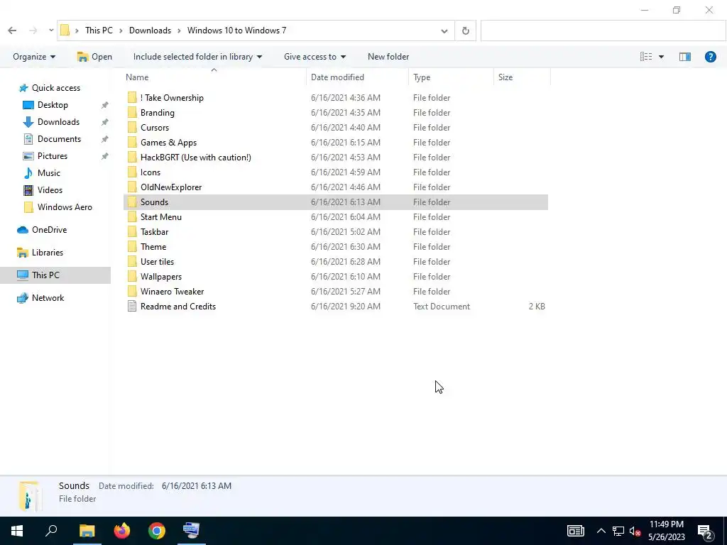Open Include selected folder in library menu
Screen dimensions: 727x545
[x=197, y=57]
